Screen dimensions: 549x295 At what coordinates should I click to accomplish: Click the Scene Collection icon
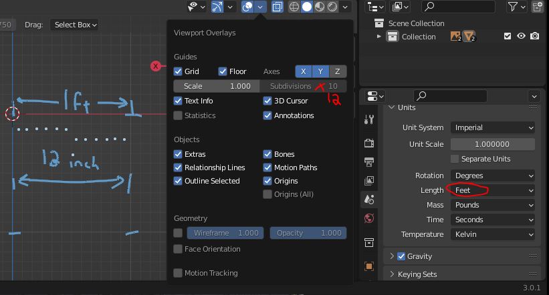coord(379,23)
